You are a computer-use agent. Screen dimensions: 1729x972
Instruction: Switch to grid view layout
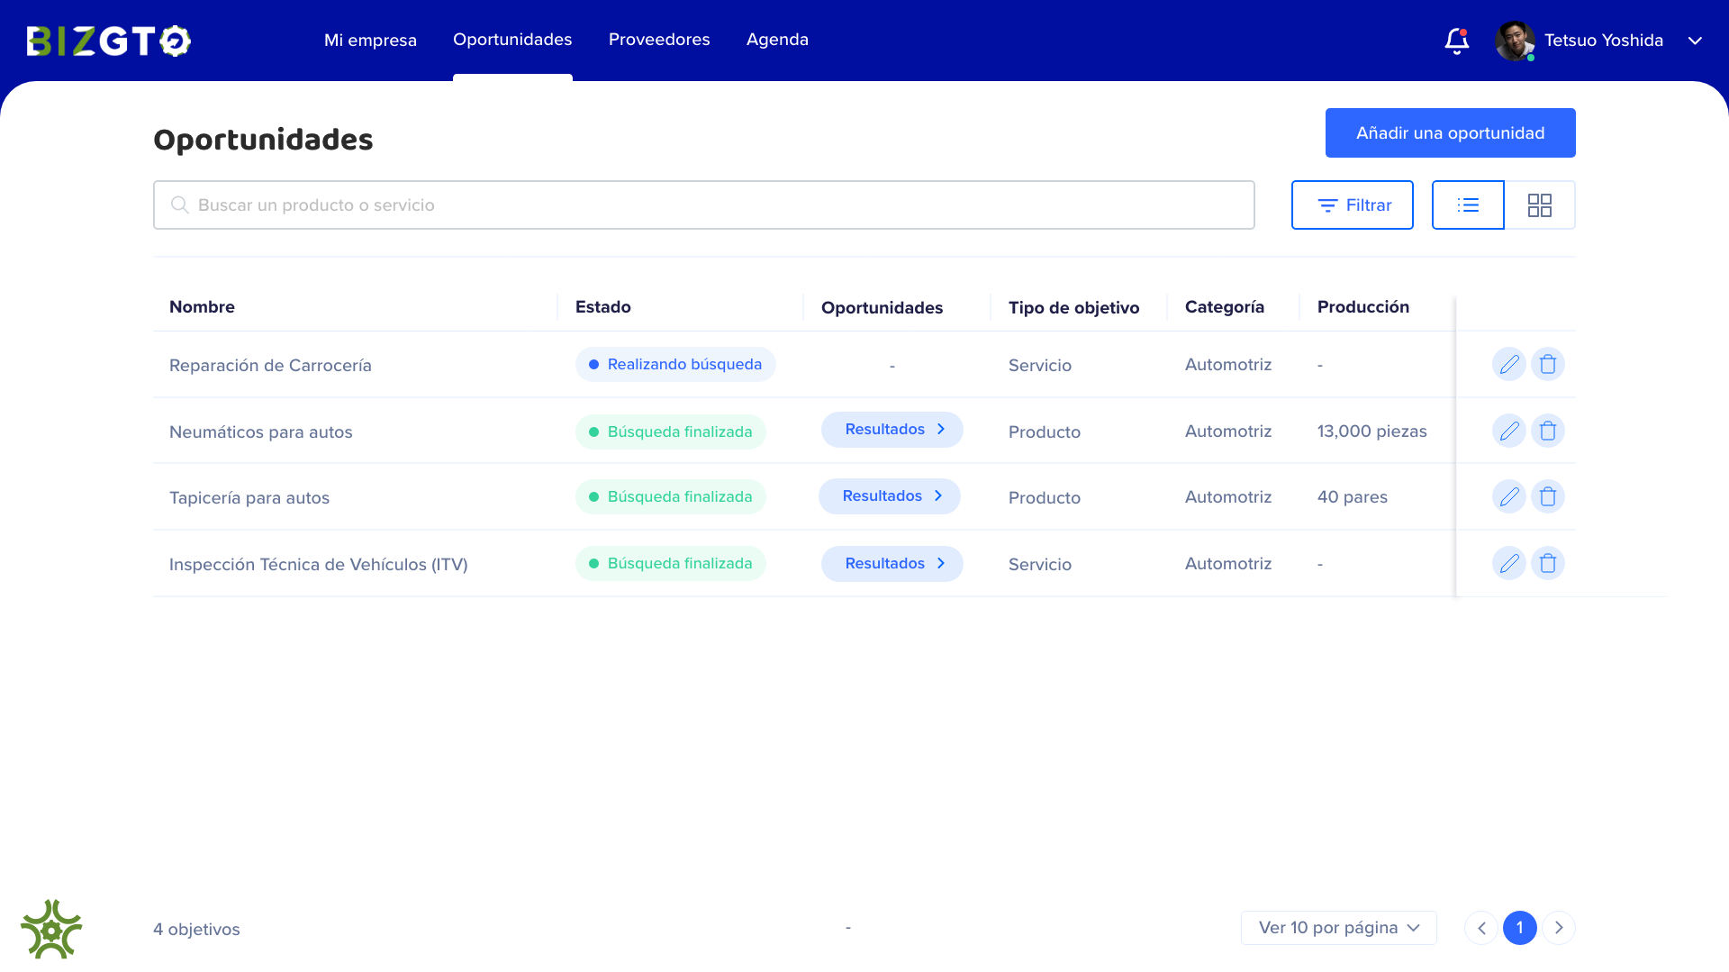point(1540,204)
